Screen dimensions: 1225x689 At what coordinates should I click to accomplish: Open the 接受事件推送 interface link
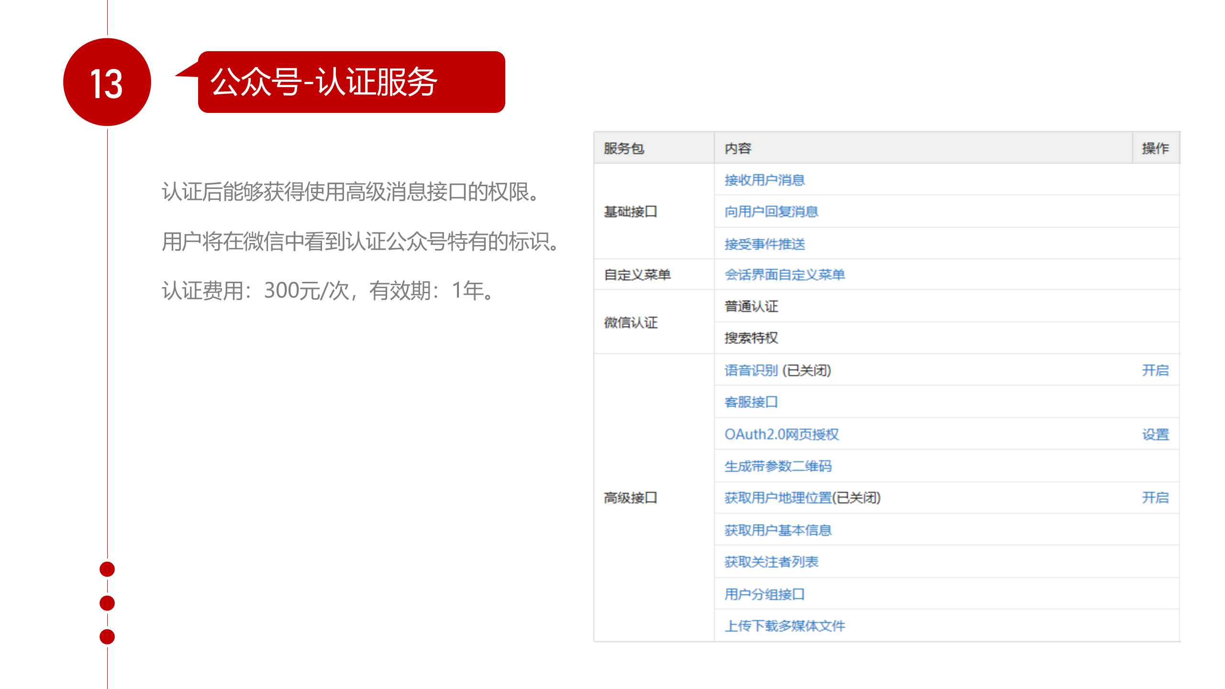coord(764,244)
